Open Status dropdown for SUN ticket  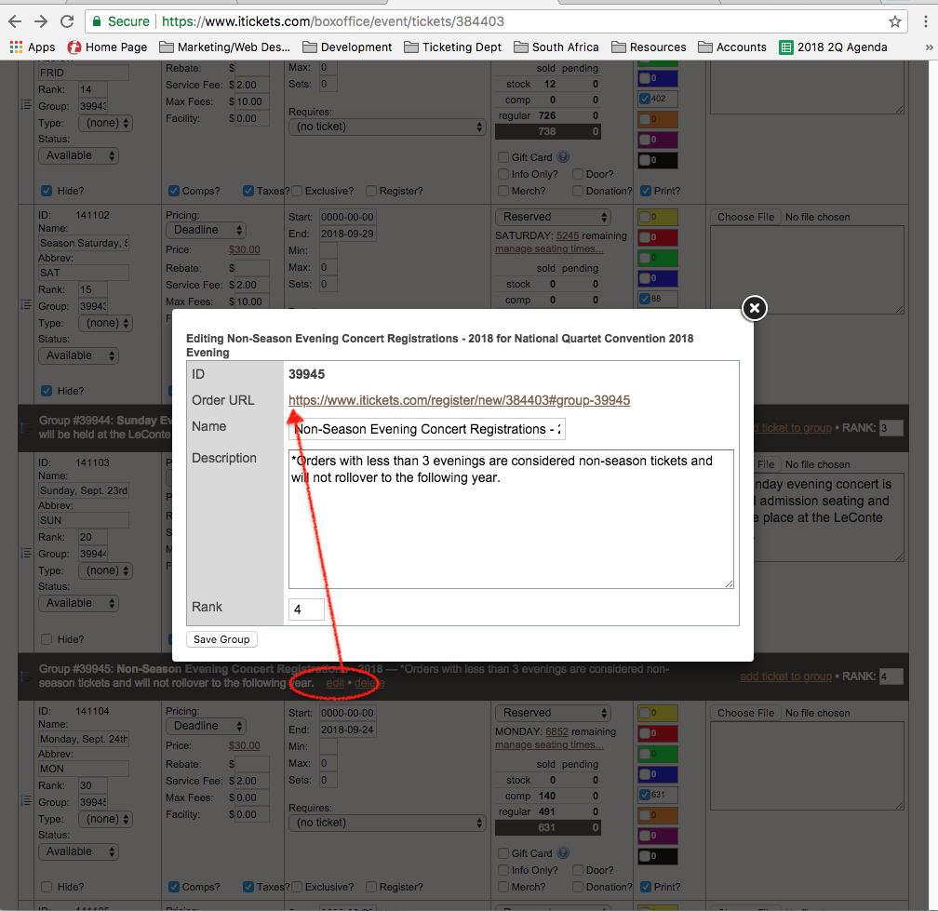tap(79, 604)
